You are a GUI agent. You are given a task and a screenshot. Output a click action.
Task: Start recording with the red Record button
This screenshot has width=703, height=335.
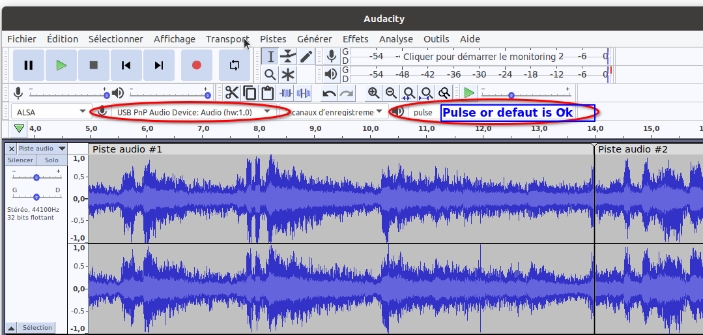pyautogui.click(x=196, y=65)
